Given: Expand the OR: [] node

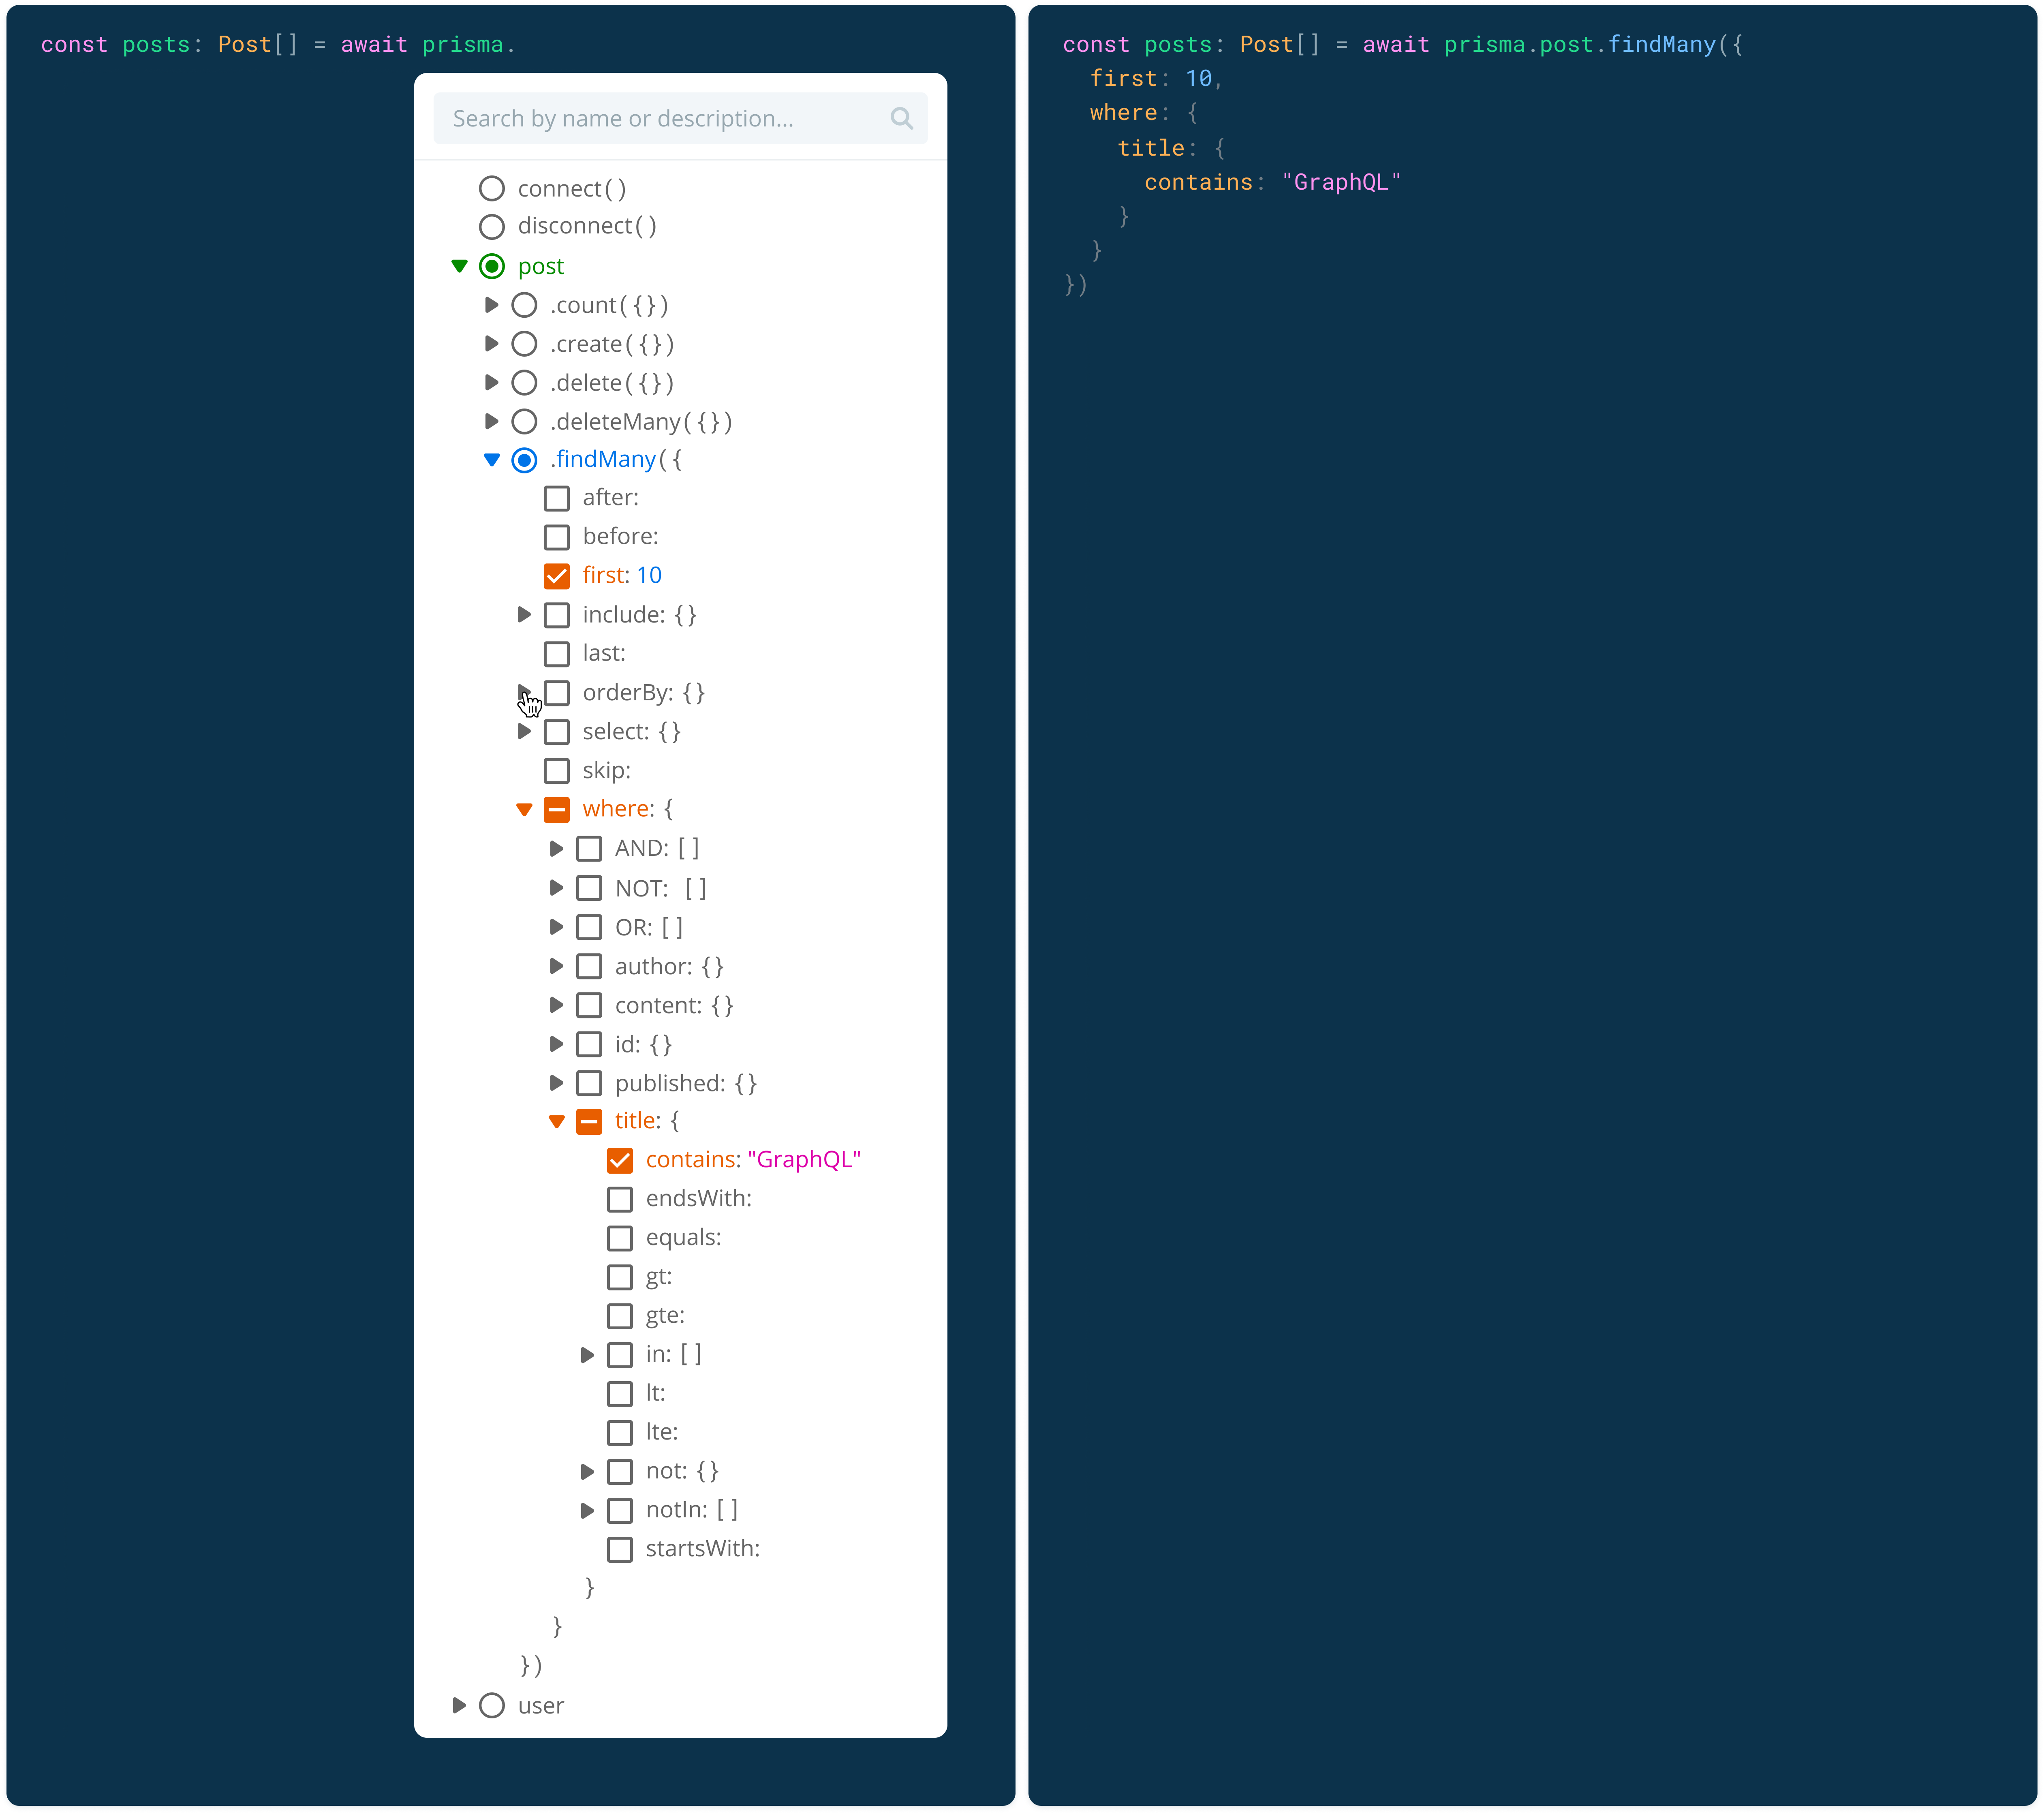Looking at the screenshot, I should coord(557,927).
